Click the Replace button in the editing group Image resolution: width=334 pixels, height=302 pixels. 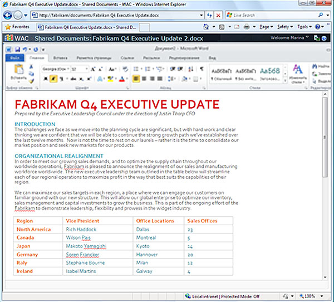pyautogui.click(x=321, y=74)
